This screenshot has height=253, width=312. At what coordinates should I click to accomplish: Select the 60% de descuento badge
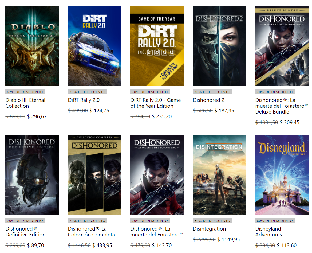click(x=275, y=221)
